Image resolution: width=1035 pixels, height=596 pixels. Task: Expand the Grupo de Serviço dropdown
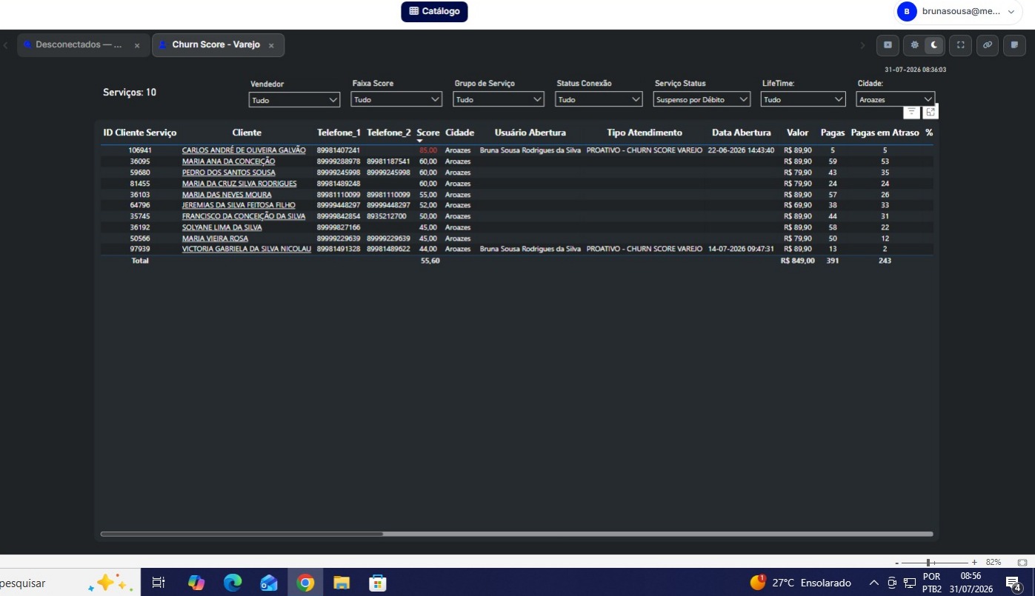point(499,99)
